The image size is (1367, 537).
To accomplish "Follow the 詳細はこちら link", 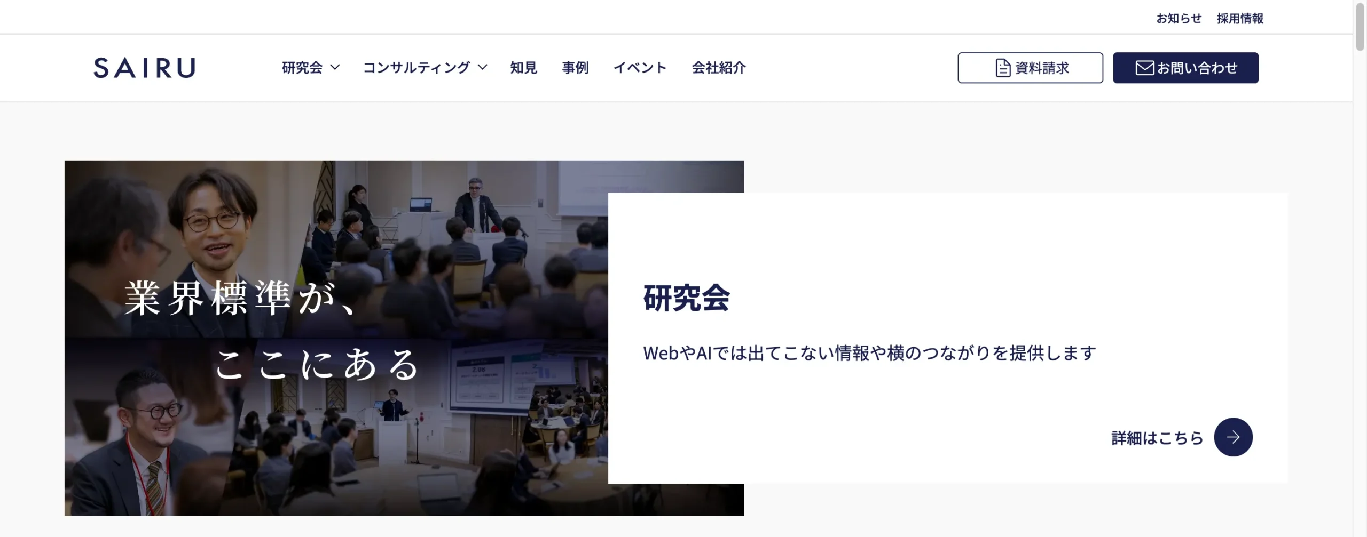I will click(1157, 438).
